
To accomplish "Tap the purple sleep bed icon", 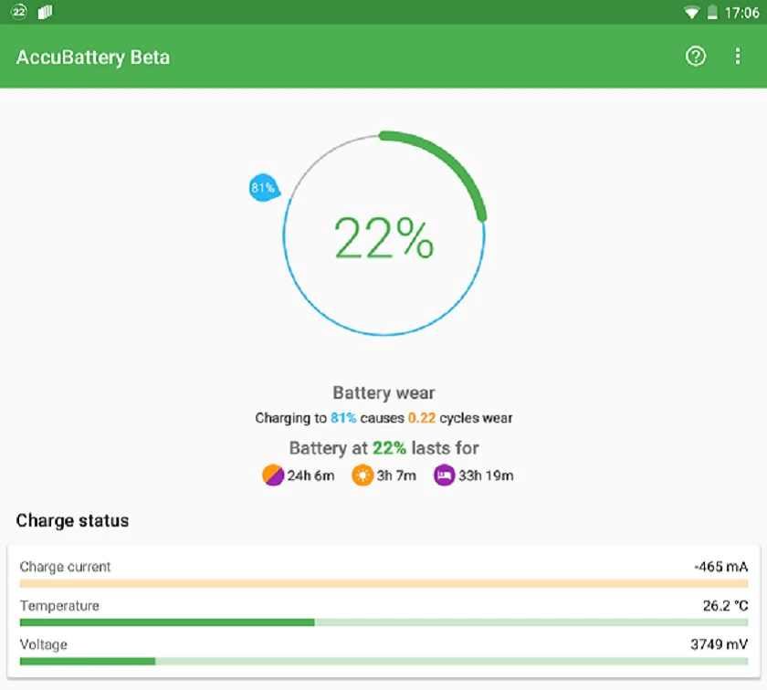I will coord(444,476).
